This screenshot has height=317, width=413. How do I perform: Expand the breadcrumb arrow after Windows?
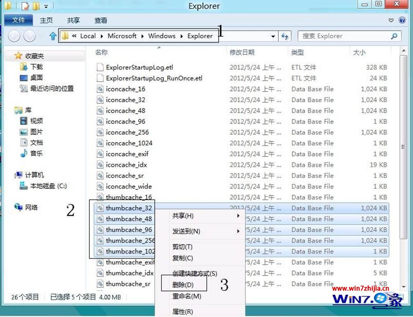(182, 36)
